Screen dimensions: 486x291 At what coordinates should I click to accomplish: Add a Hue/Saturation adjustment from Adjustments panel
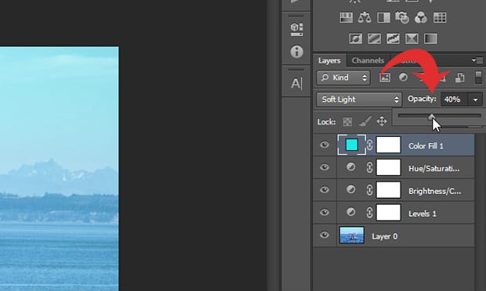tap(346, 18)
